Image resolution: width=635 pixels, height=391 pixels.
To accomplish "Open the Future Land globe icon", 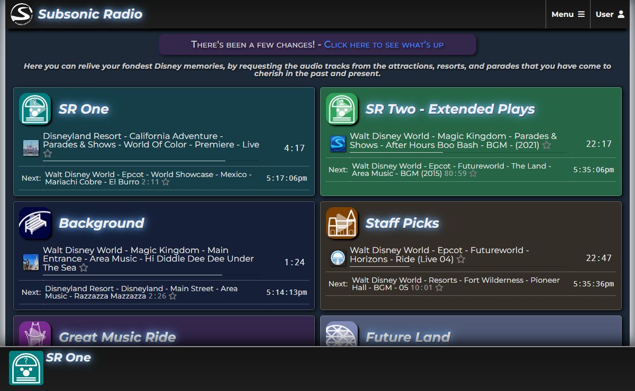I will coord(342,334).
